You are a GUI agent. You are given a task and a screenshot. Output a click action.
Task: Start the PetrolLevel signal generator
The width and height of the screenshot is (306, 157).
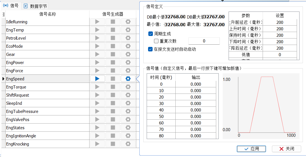coord(97,38)
